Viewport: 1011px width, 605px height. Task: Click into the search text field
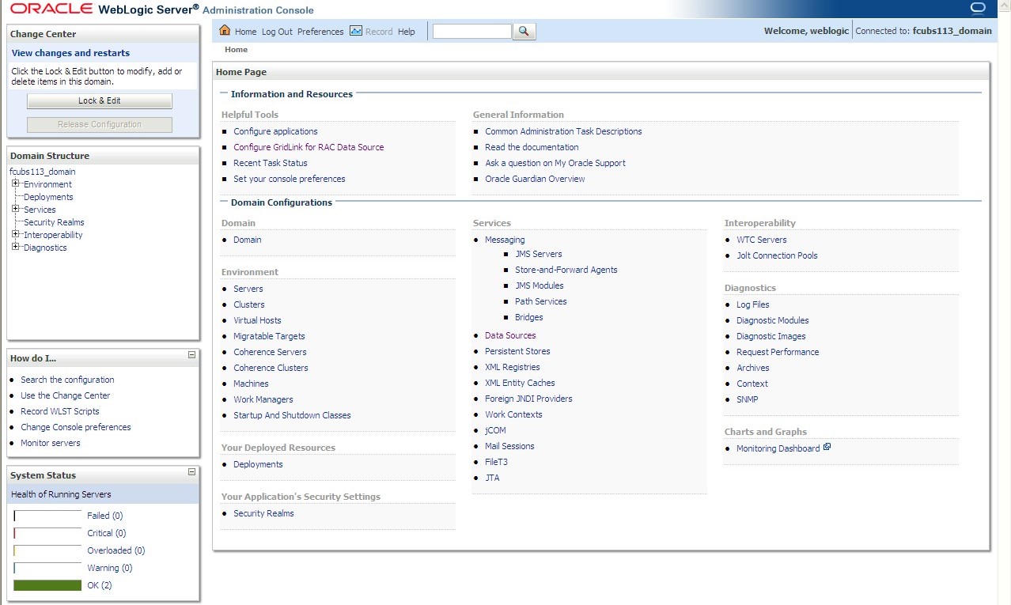click(472, 31)
